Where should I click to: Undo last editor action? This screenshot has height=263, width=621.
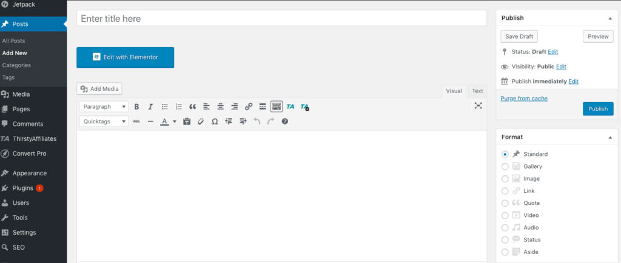[257, 122]
